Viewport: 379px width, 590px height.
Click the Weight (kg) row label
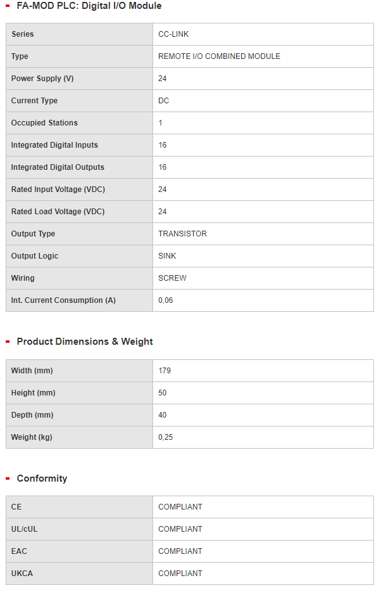coord(32,438)
